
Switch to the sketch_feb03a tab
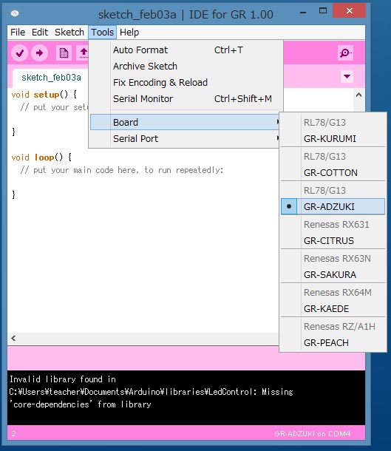pyautogui.click(x=51, y=78)
